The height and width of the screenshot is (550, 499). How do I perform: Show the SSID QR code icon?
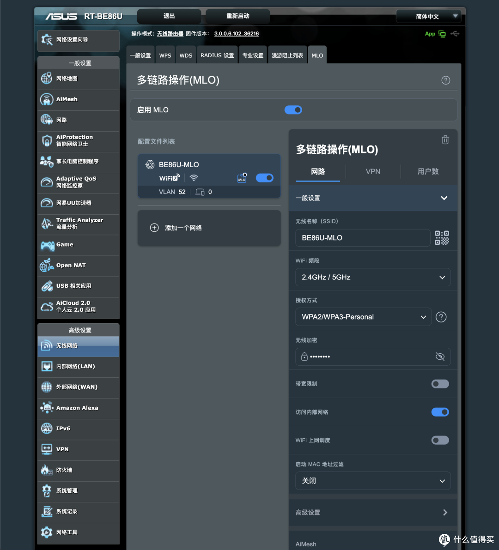click(442, 238)
